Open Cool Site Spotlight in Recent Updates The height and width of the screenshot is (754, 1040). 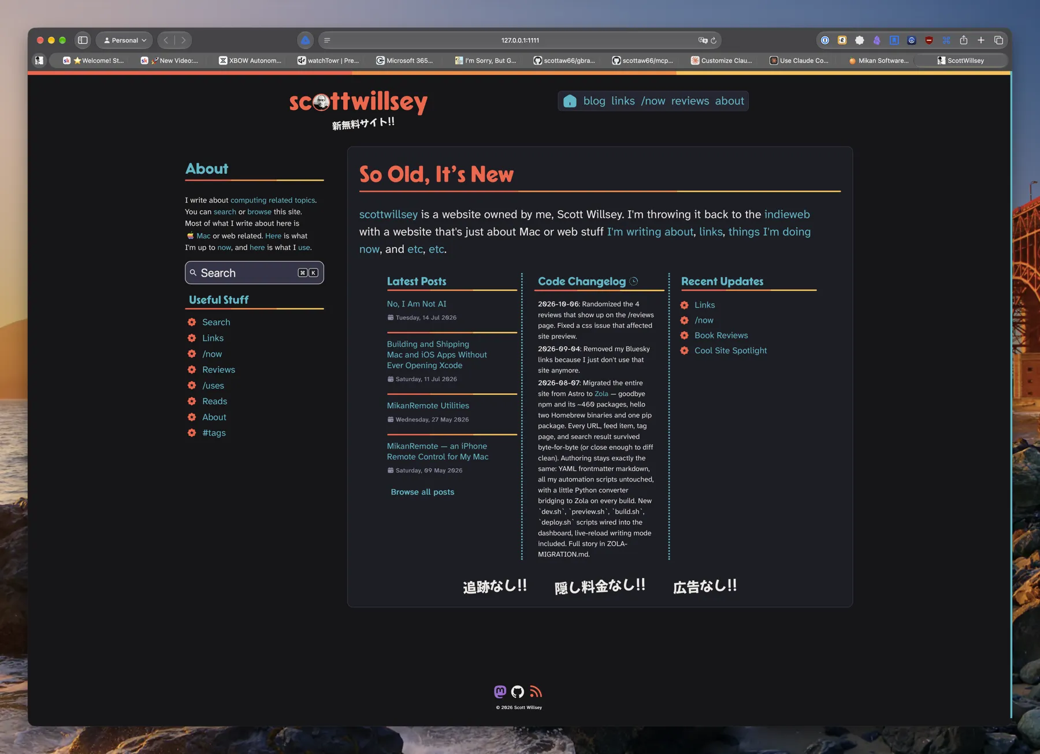pyautogui.click(x=730, y=350)
